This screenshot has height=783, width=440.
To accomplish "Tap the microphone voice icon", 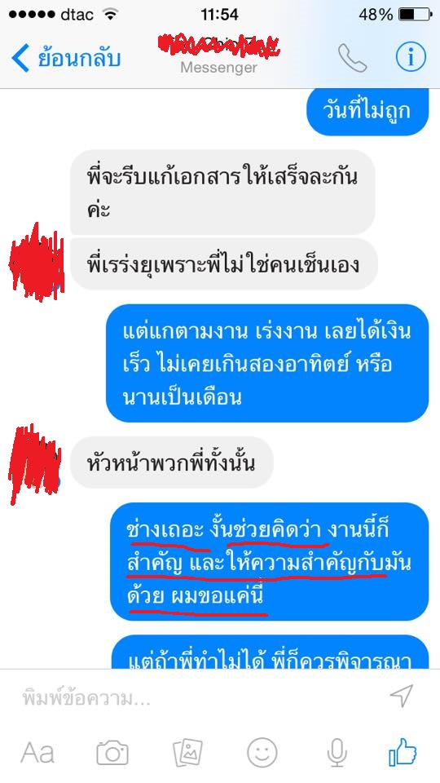I will pyautogui.click(x=337, y=752).
